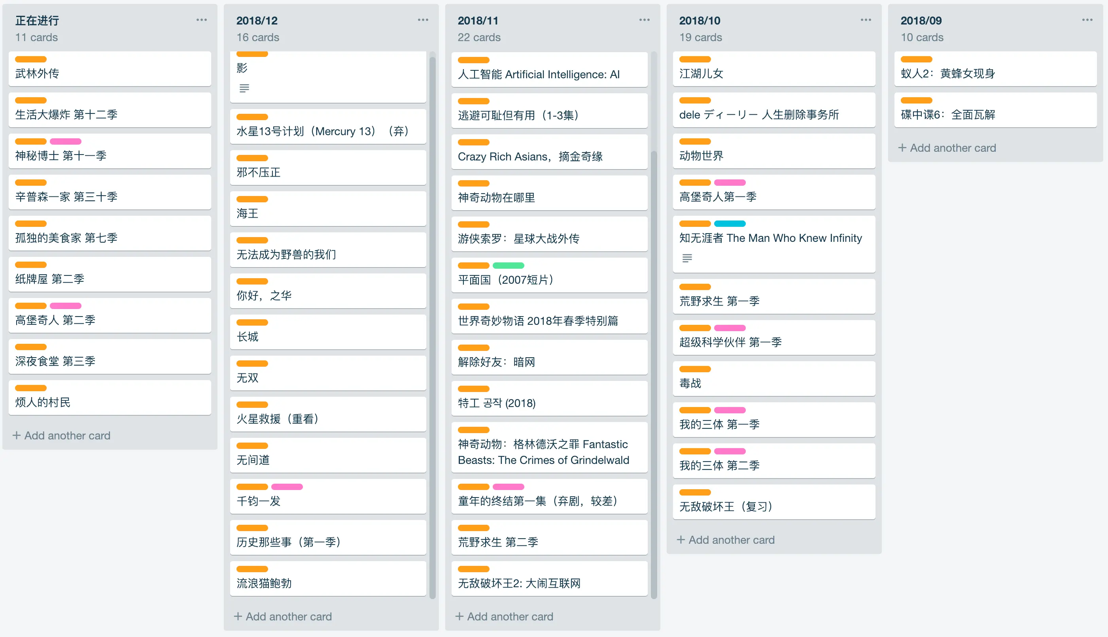This screenshot has width=1108, height=637.
Task: Open the 武林外传 card
Action: coord(110,69)
